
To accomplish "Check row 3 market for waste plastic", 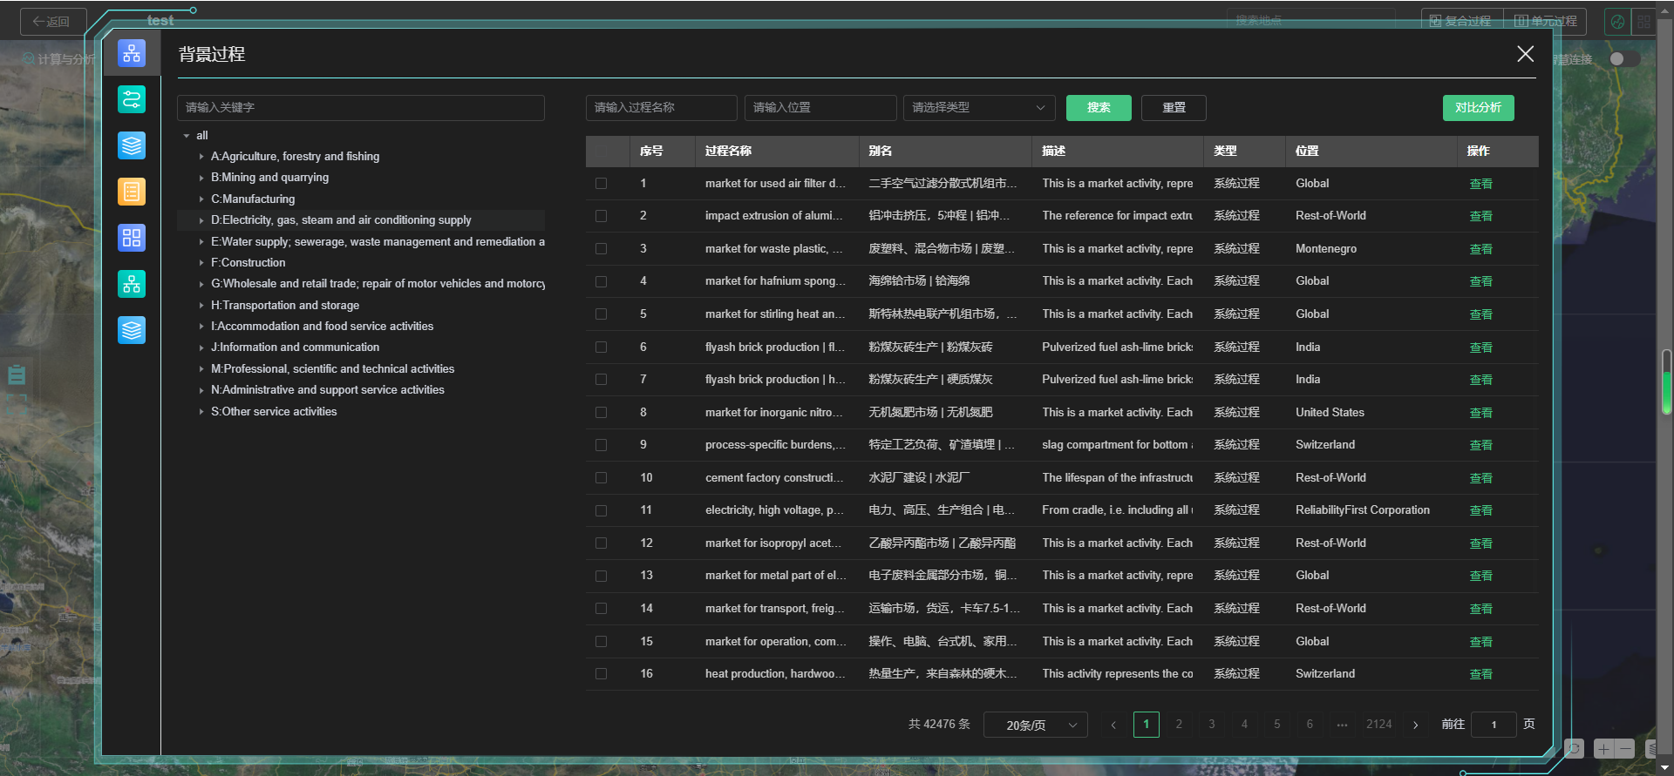I will point(601,249).
